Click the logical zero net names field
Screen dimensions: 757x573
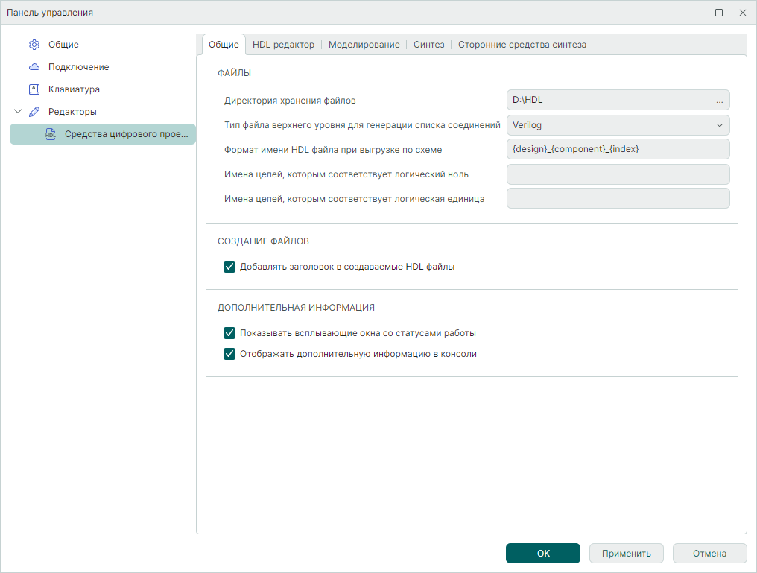(x=618, y=174)
